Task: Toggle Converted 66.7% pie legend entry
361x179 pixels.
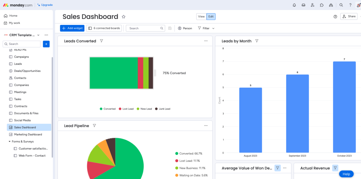Action: [189, 154]
